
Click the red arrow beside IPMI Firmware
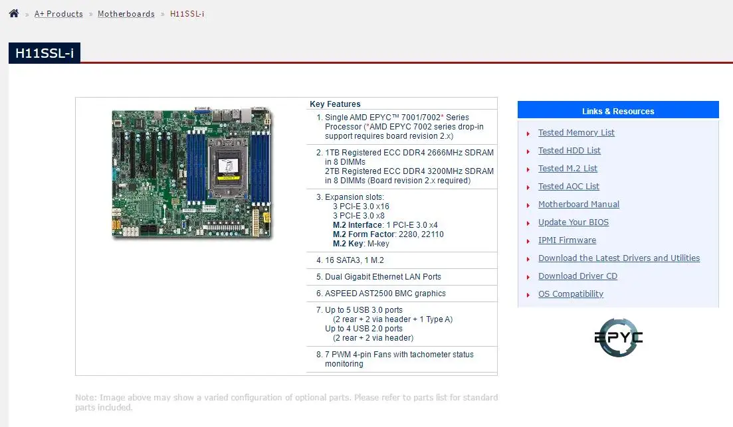tap(528, 241)
